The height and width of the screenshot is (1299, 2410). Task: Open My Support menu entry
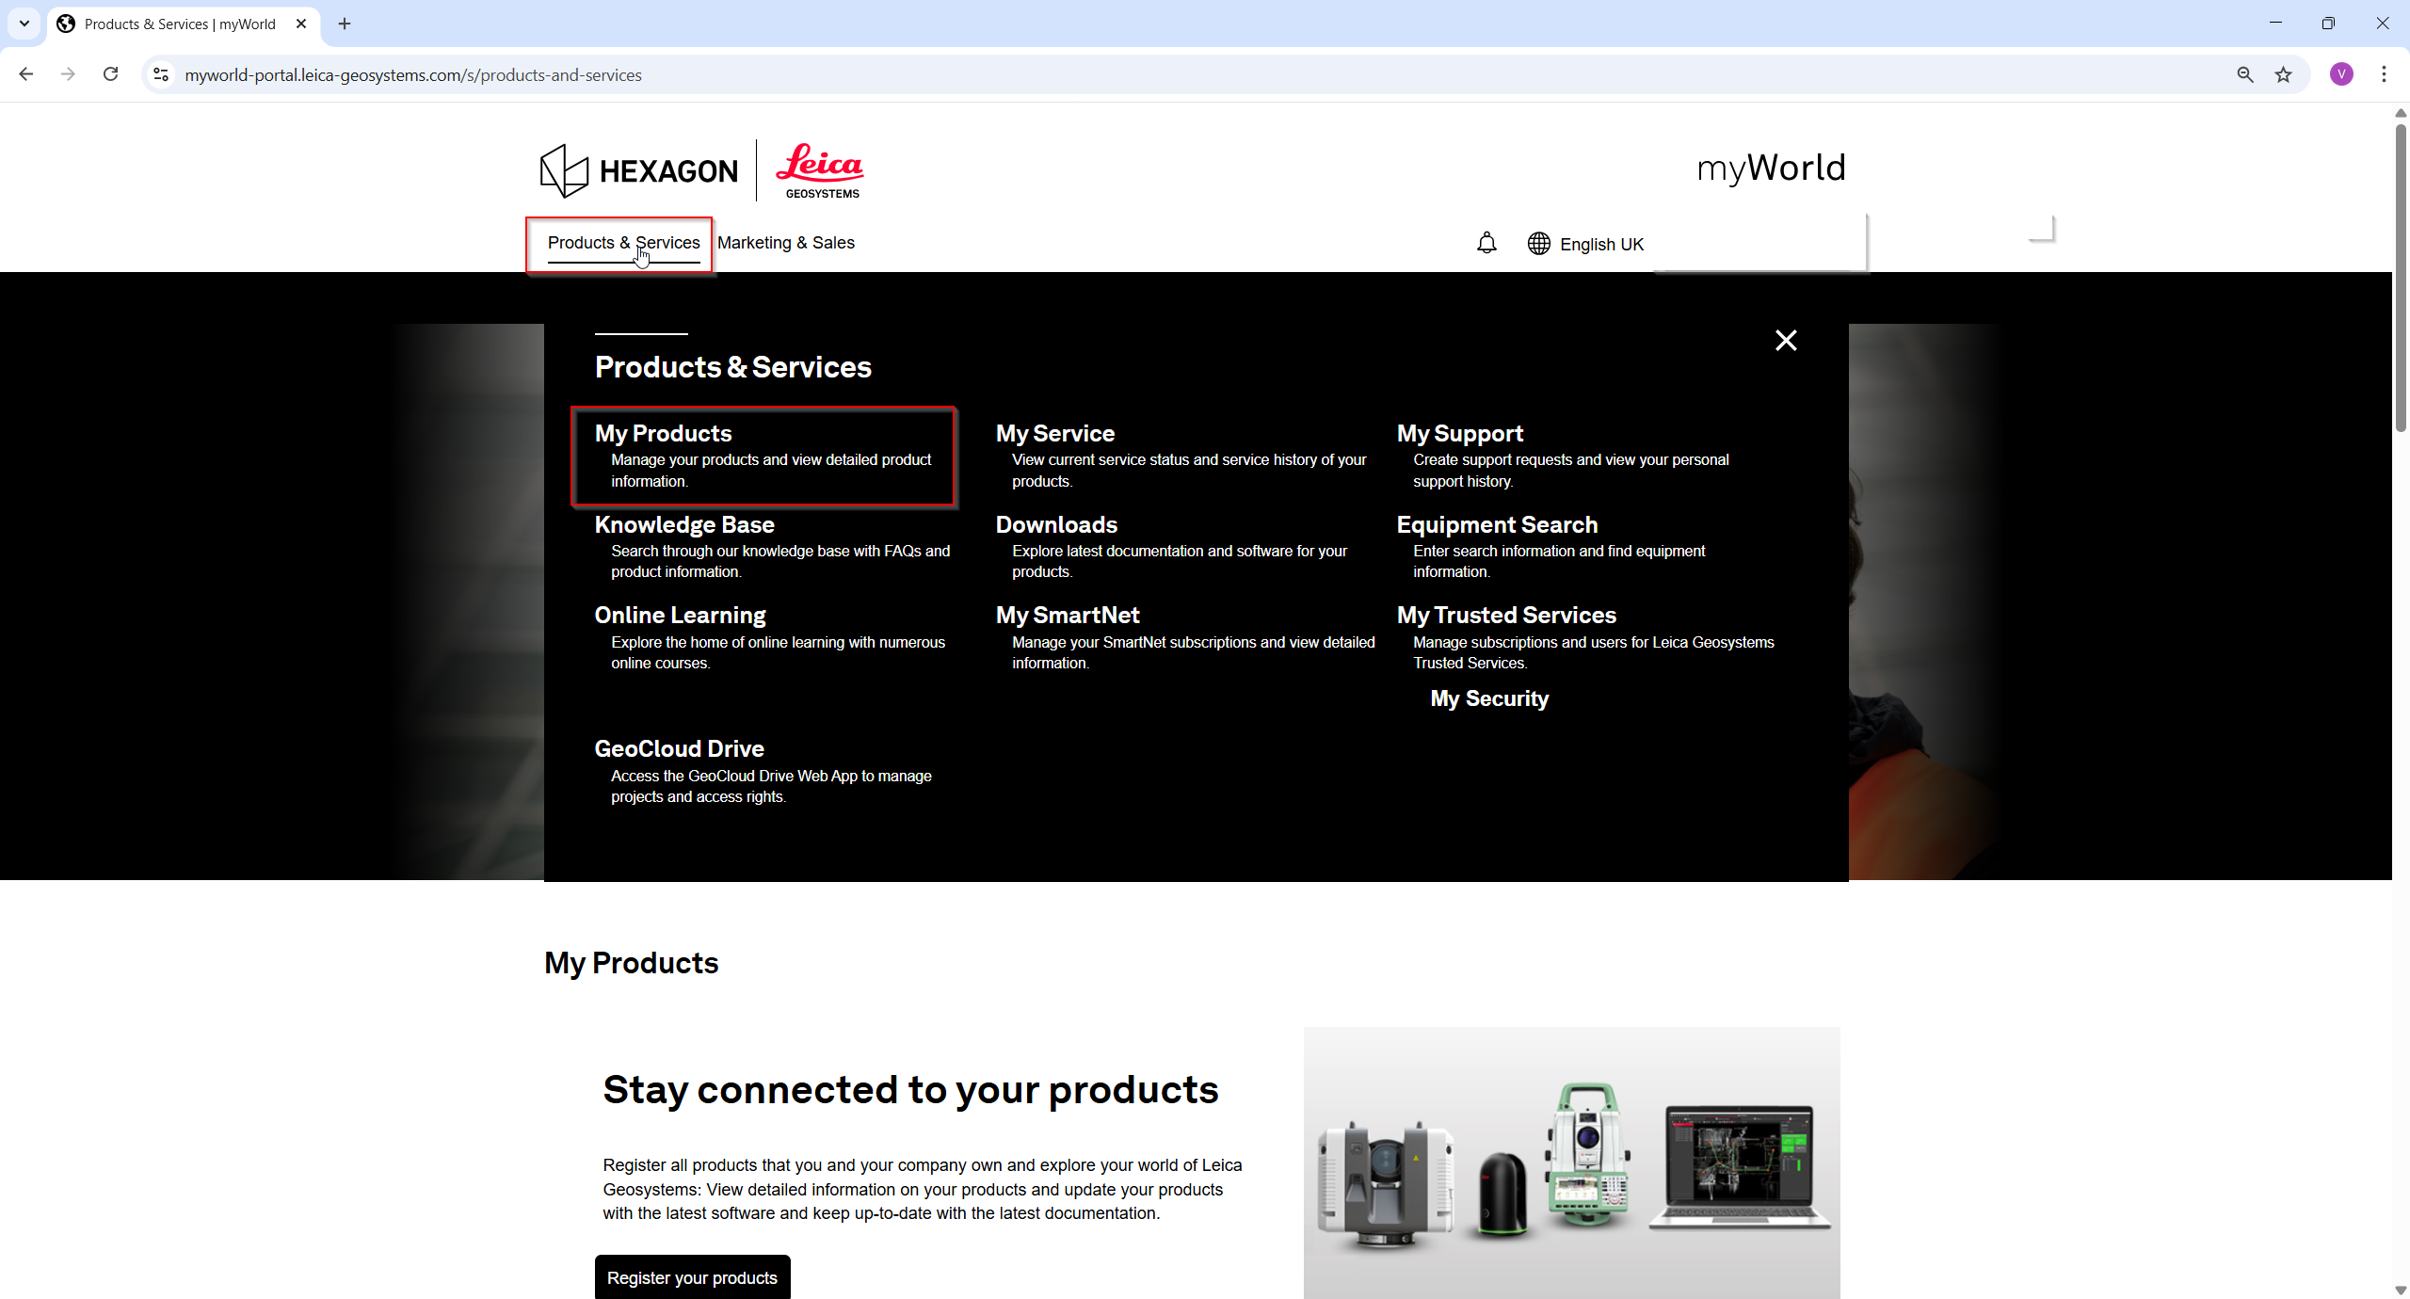(1460, 434)
